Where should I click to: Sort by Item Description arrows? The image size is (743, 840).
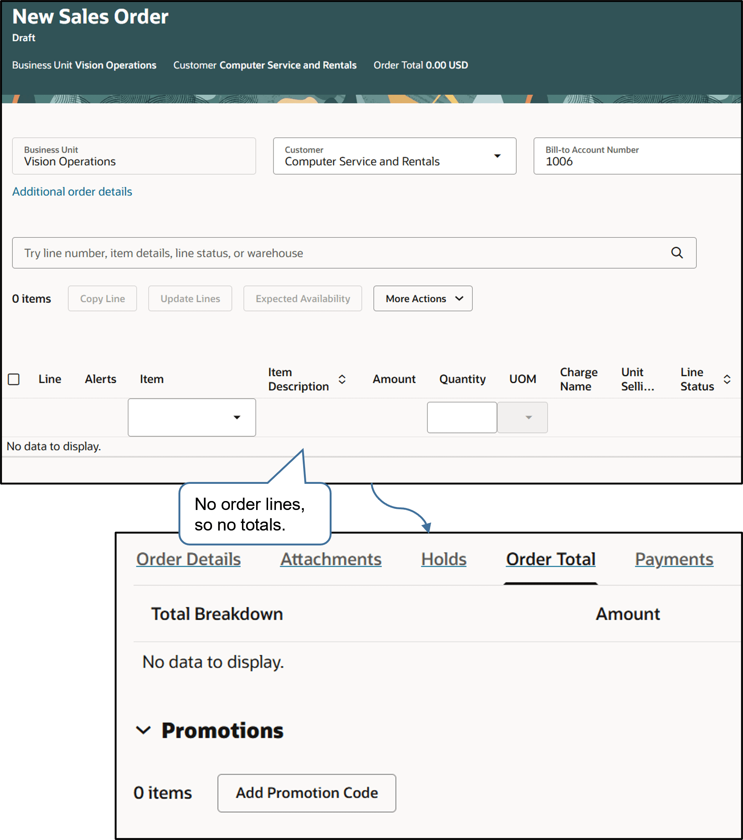pos(342,379)
